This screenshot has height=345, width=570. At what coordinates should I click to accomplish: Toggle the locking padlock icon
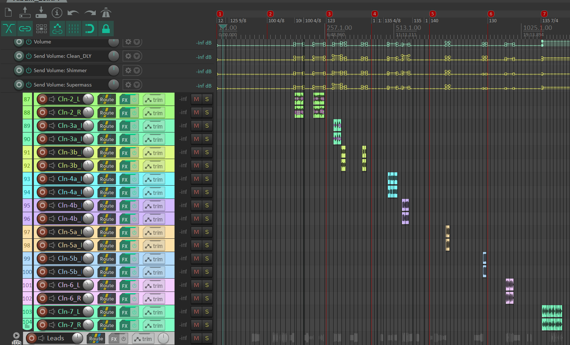click(106, 29)
